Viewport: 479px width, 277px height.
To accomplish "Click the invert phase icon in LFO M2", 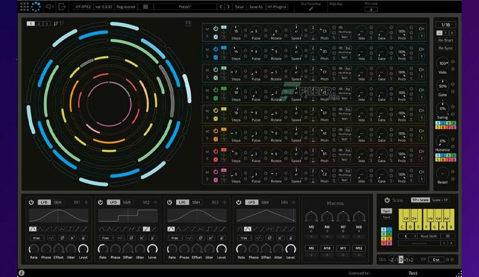I will (x=131, y=238).
